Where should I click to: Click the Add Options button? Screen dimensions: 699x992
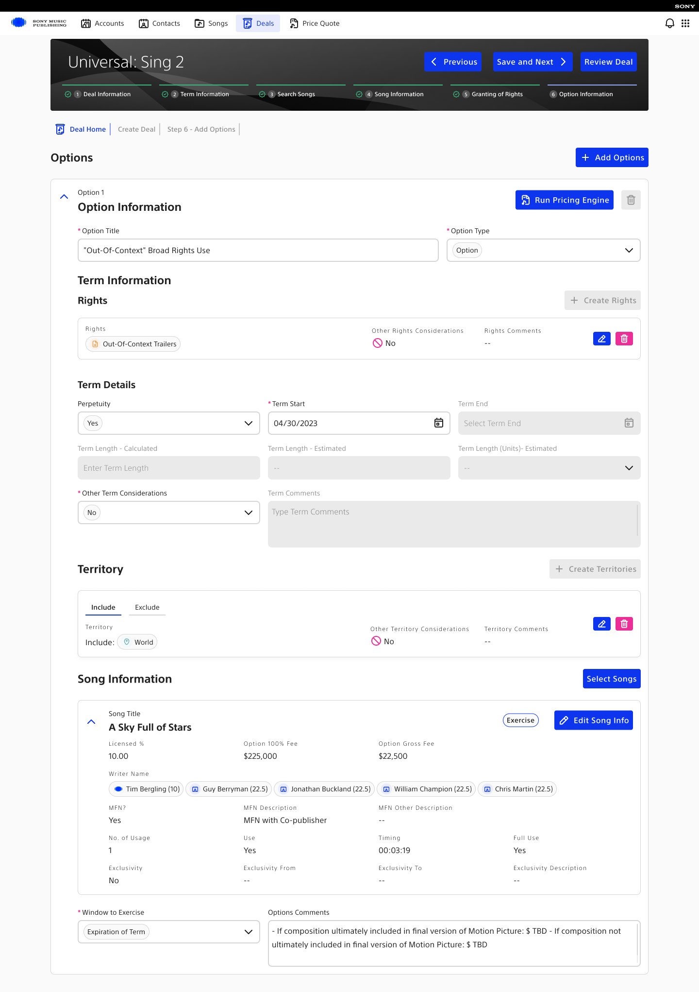point(612,157)
